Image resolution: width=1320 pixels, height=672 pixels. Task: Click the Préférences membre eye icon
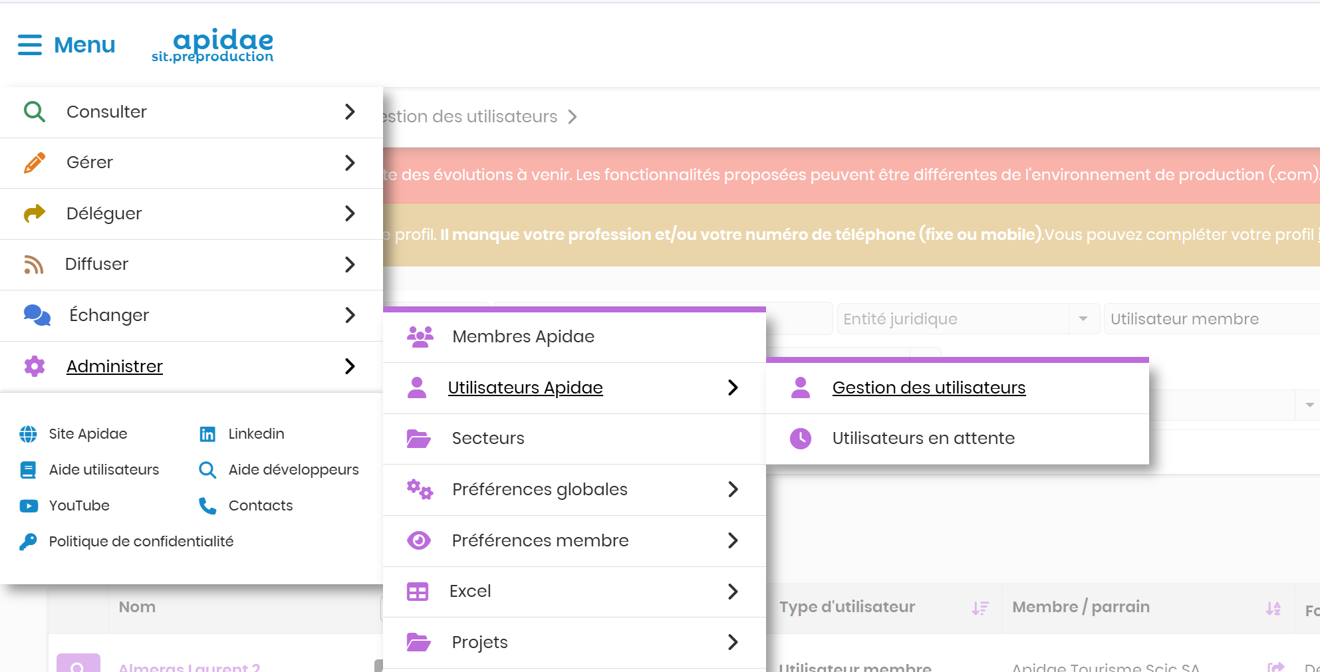click(419, 540)
